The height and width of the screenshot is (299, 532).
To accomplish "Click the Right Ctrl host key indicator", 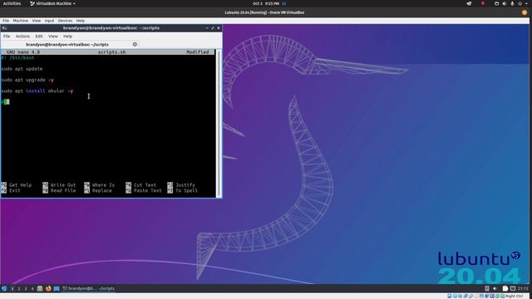I will (515, 296).
